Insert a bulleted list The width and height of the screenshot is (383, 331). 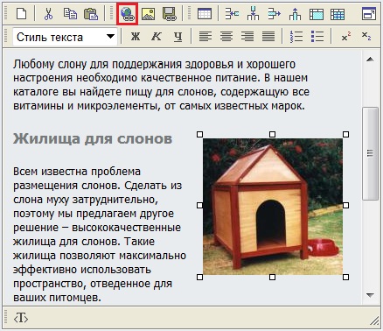click(x=317, y=37)
